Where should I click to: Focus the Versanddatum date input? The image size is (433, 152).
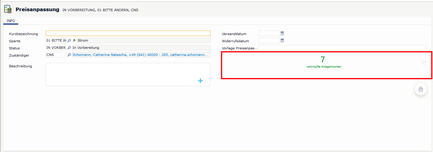269,34
